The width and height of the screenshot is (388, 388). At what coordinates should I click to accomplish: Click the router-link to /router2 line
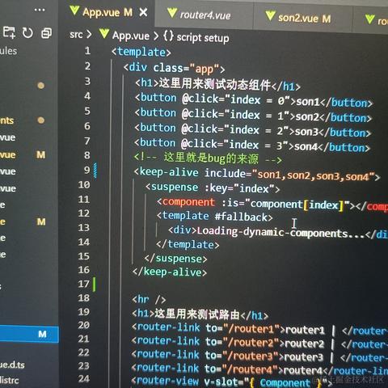tap(259, 343)
